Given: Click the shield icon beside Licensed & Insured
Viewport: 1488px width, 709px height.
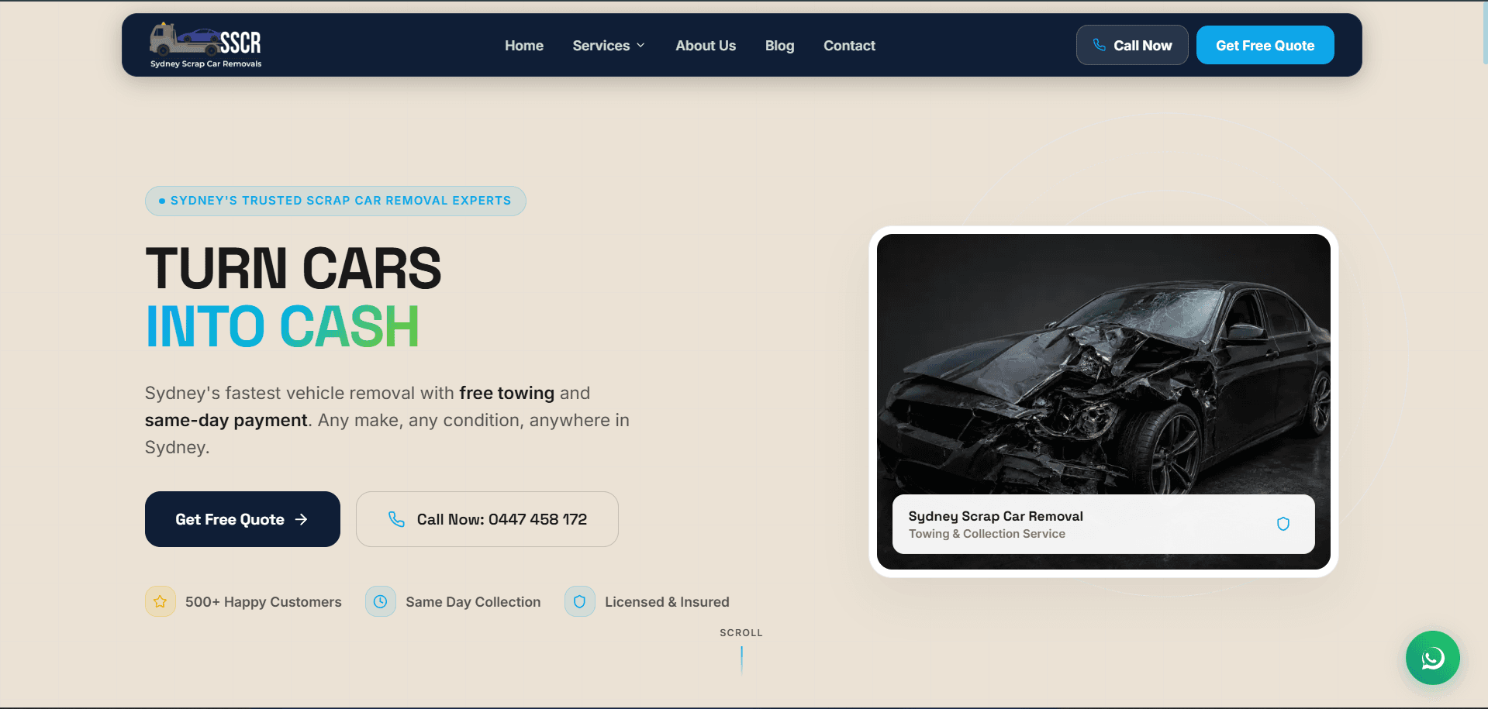Looking at the screenshot, I should tap(579, 601).
